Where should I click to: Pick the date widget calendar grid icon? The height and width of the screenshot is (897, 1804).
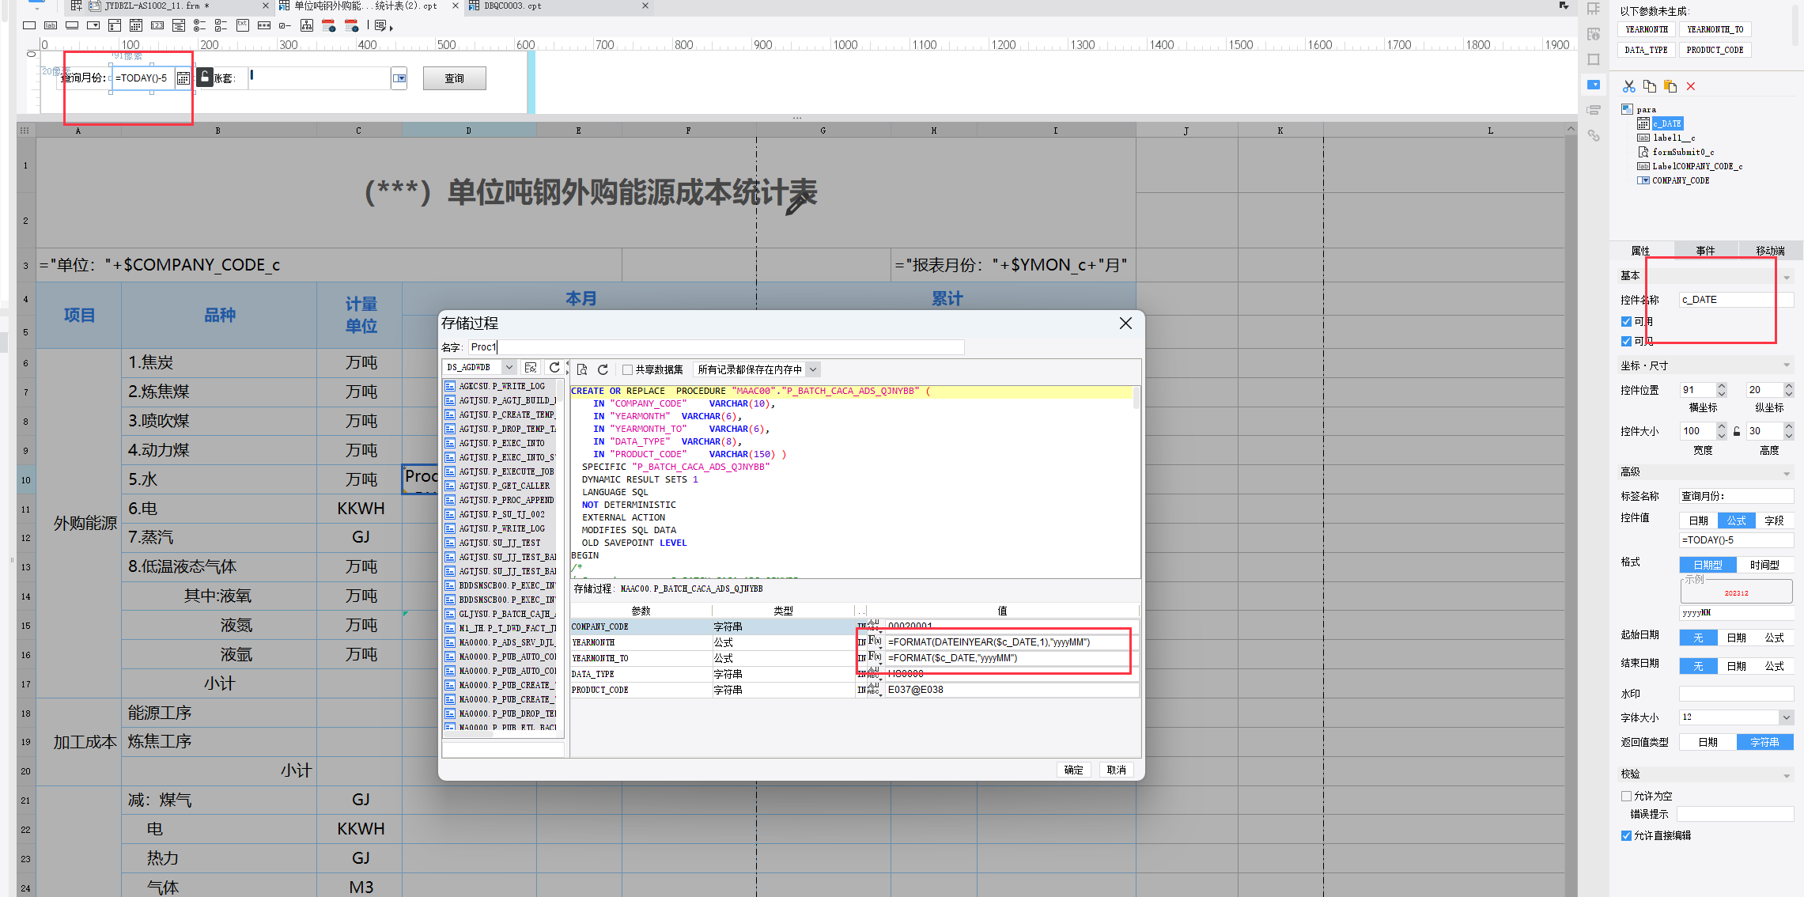[x=136, y=25]
